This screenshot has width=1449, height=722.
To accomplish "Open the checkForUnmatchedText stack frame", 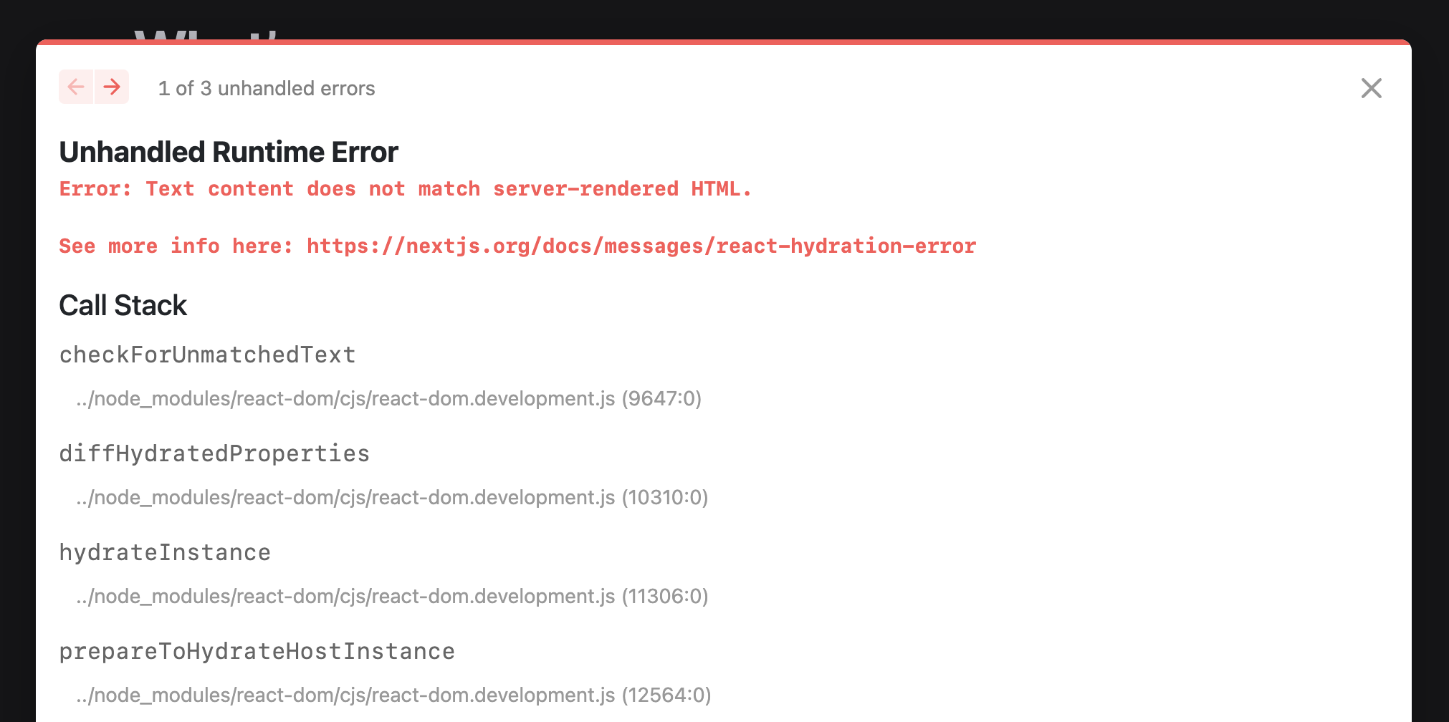I will point(207,355).
